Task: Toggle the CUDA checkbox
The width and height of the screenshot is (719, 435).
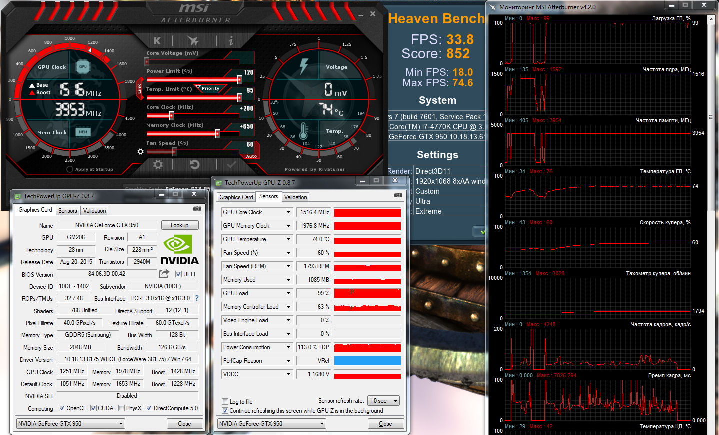Action: coord(93,408)
